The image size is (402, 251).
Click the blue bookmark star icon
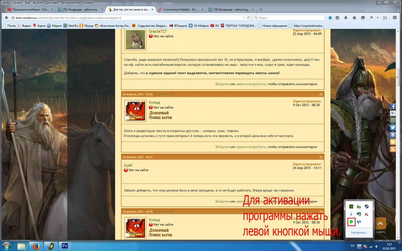tap(330, 18)
